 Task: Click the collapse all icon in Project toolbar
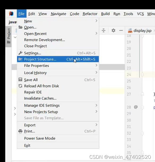103,30
